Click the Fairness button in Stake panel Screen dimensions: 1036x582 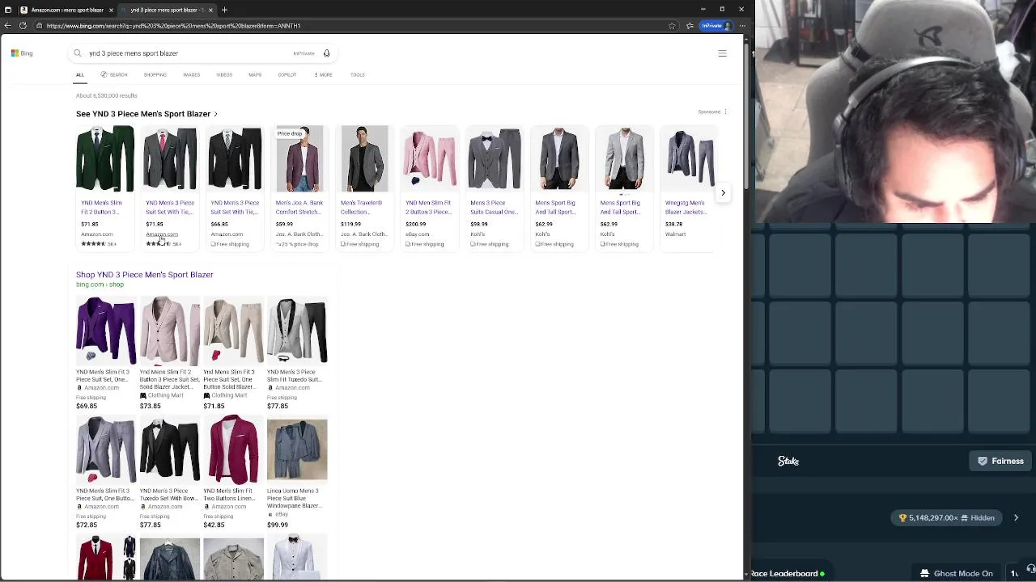click(x=1001, y=461)
